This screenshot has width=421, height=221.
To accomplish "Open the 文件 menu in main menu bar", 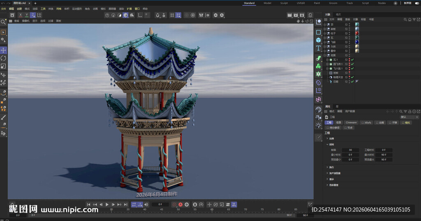I will (x=3, y=9).
